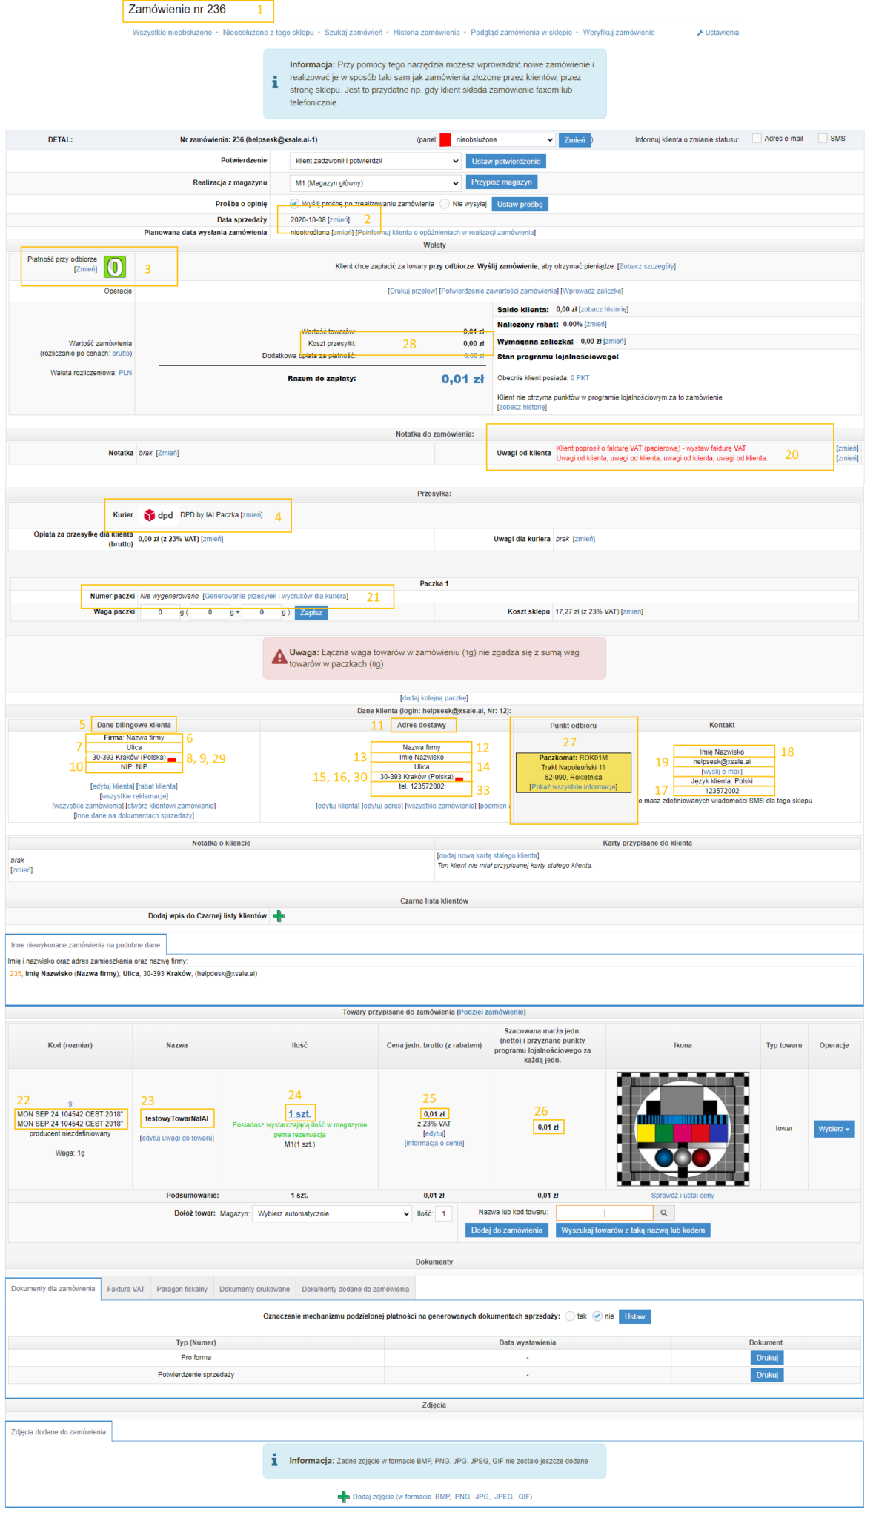The width and height of the screenshot is (876, 1518).
Task: Enable the Adres e-mail notification checkbox
Action: (x=757, y=139)
